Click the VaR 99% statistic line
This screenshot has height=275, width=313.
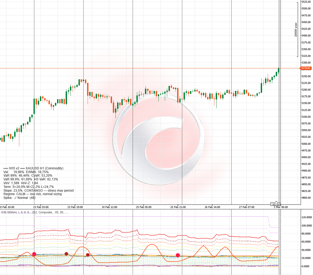27,176
